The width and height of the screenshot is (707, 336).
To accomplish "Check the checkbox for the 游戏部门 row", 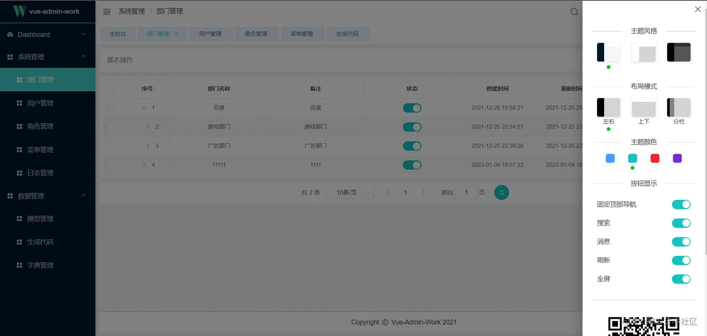I will pyautogui.click(x=111, y=126).
